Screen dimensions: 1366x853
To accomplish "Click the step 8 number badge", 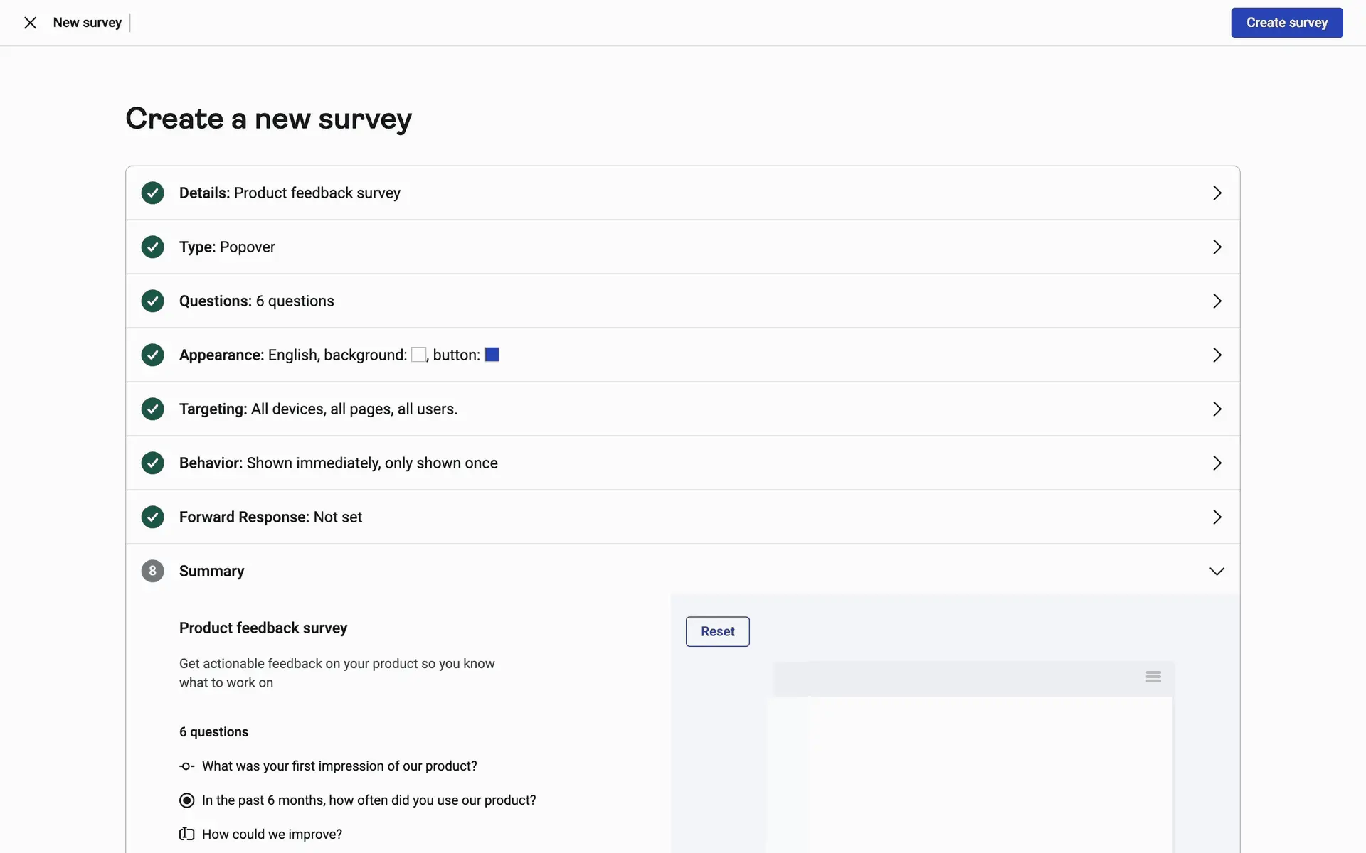I will [152, 571].
